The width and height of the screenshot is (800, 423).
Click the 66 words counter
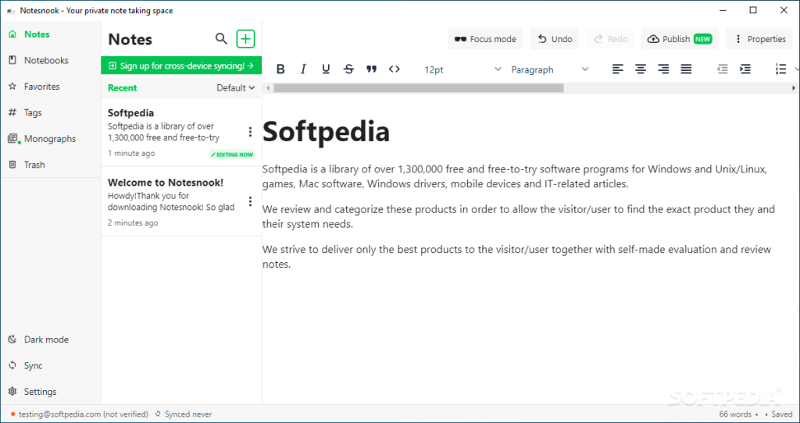pyautogui.click(x=736, y=414)
